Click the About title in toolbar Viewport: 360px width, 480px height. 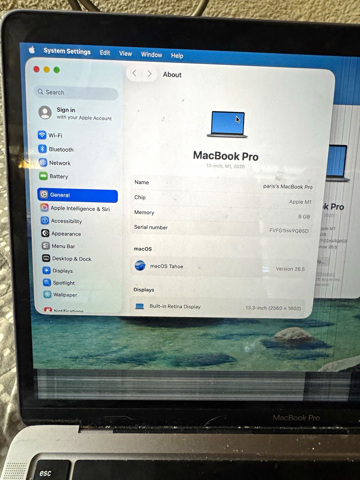click(x=172, y=75)
